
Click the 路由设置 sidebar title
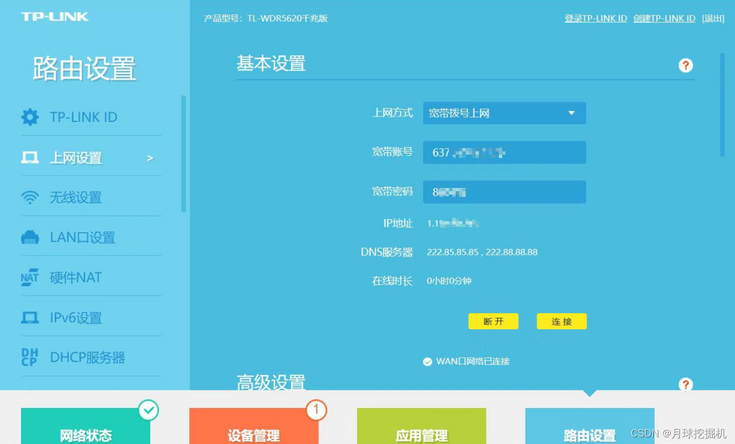pyautogui.click(x=84, y=69)
